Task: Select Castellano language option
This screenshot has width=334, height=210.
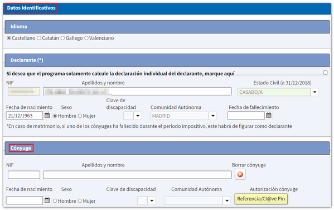Action: (x=9, y=38)
